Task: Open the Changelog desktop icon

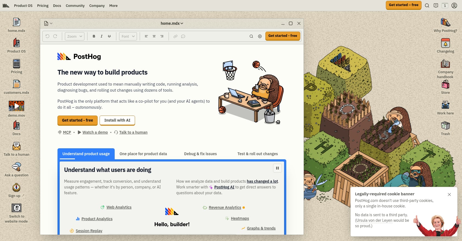Action: tap(446, 46)
